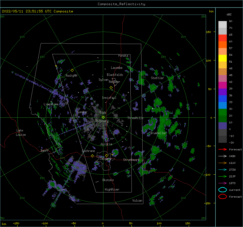Click the Airdrie city label

pos(106,144)
